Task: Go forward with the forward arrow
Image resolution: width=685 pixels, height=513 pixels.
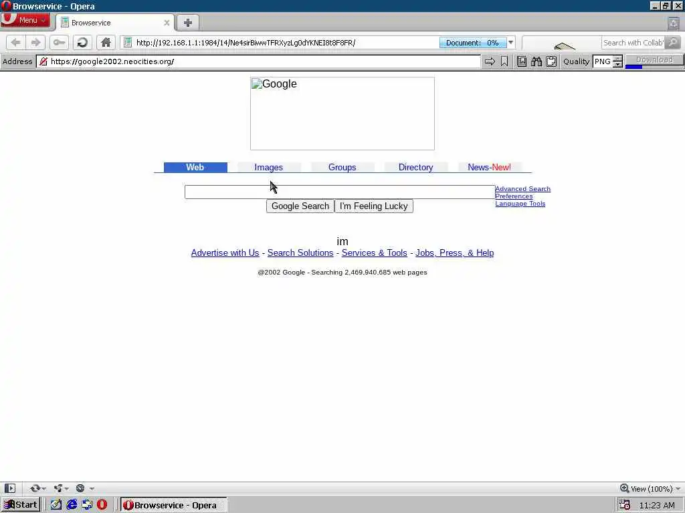Action: click(x=36, y=42)
